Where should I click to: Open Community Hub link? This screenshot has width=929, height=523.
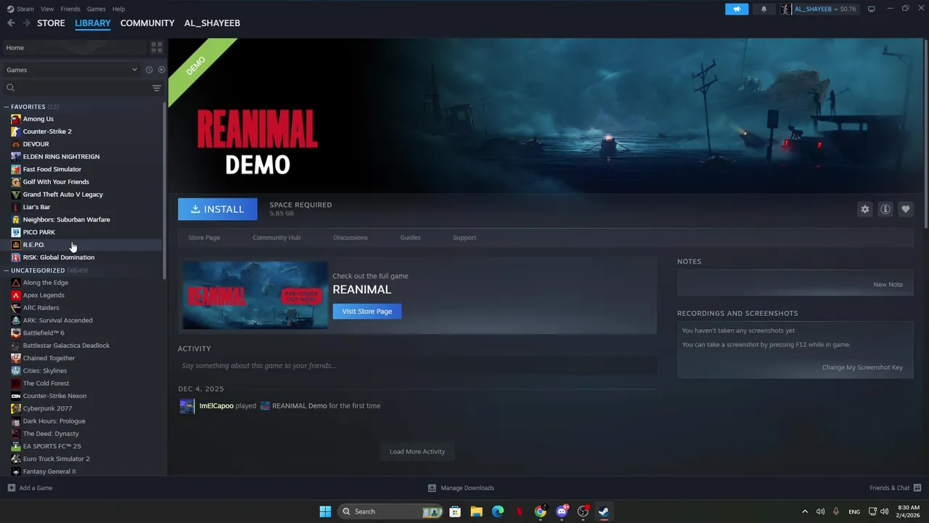277,238
